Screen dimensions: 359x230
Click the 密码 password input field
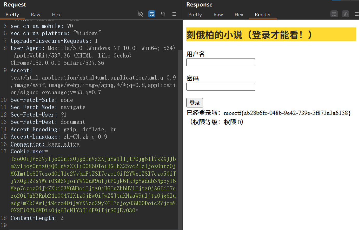[x=221, y=87]
